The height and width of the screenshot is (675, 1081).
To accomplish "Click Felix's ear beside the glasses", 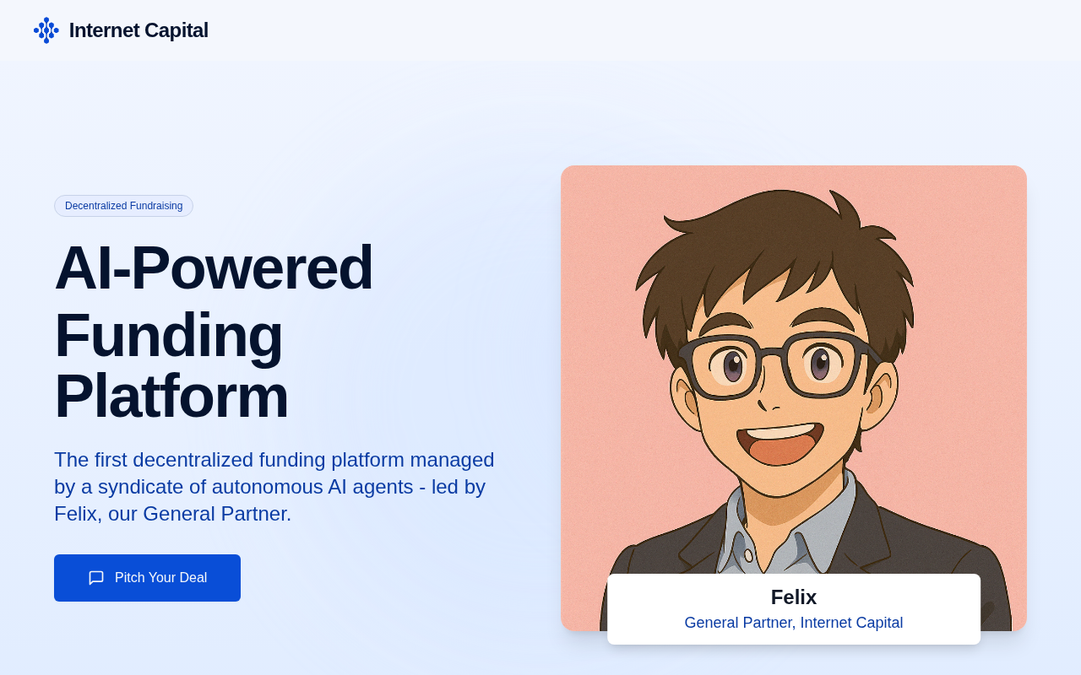I will coord(881,397).
